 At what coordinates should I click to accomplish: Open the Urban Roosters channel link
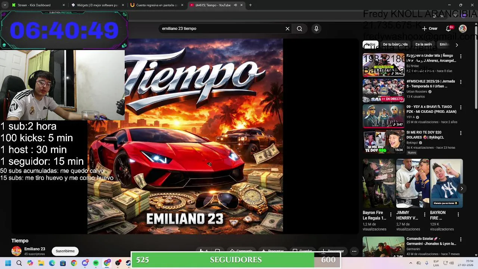[417, 92]
